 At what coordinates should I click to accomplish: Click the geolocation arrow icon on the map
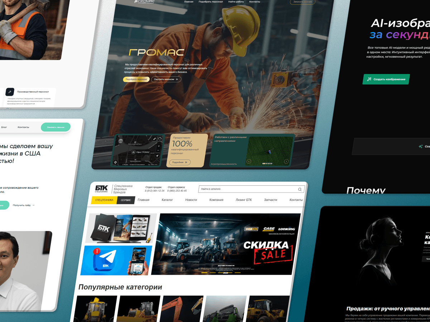pos(158,156)
